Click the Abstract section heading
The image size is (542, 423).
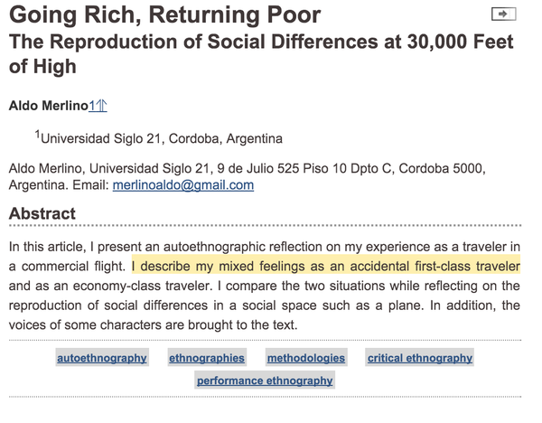pos(42,213)
